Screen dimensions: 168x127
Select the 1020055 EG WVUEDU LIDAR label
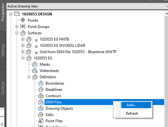[63, 46]
